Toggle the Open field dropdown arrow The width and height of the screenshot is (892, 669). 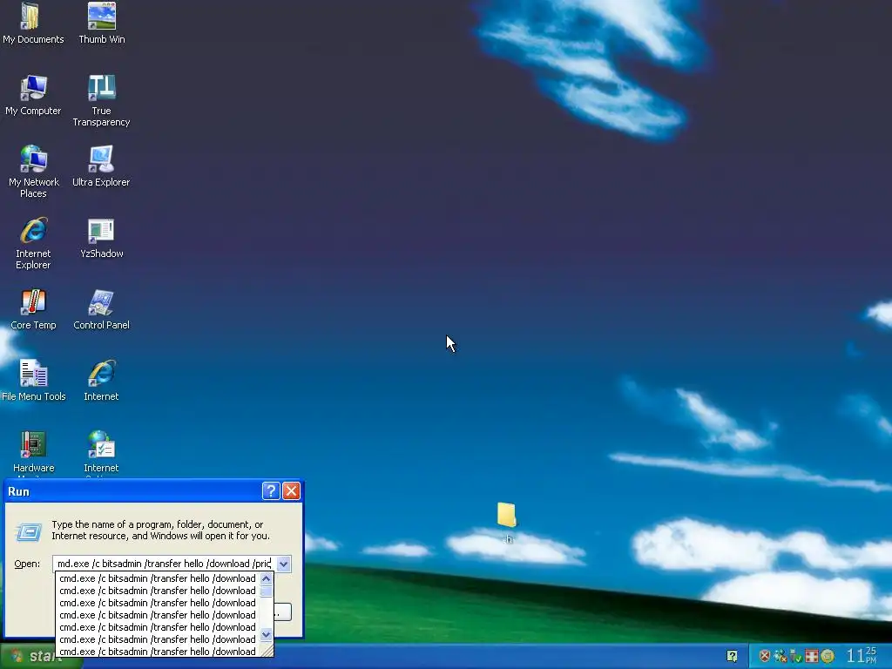tap(283, 564)
